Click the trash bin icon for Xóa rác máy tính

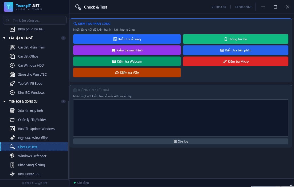pos(12,111)
